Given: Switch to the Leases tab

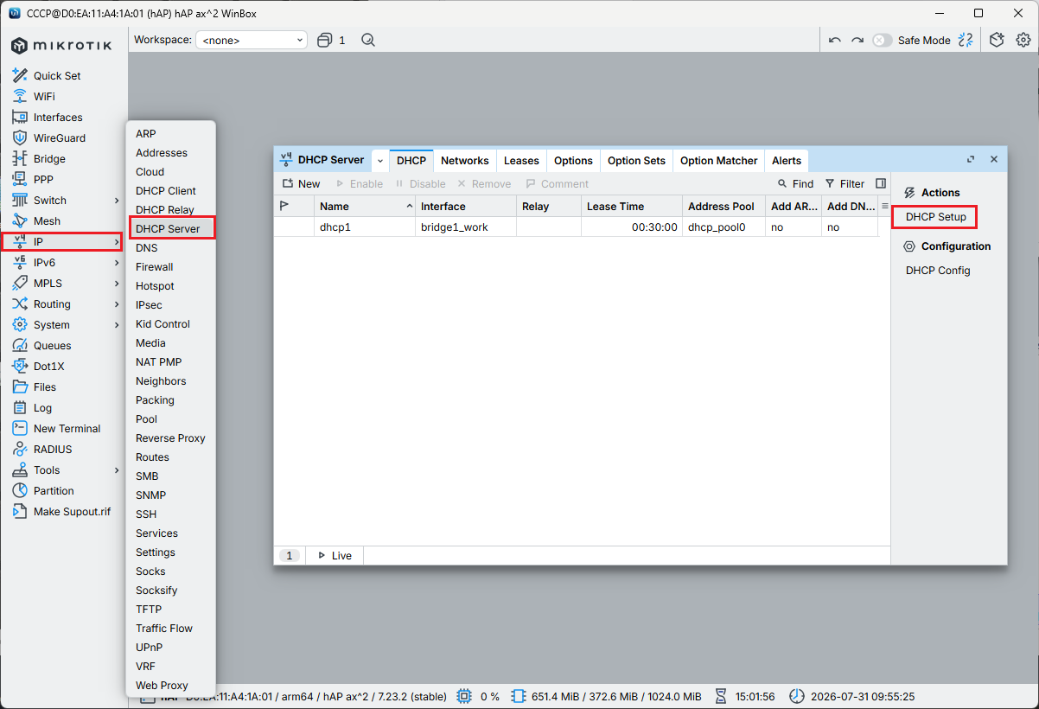Looking at the screenshot, I should click(521, 160).
